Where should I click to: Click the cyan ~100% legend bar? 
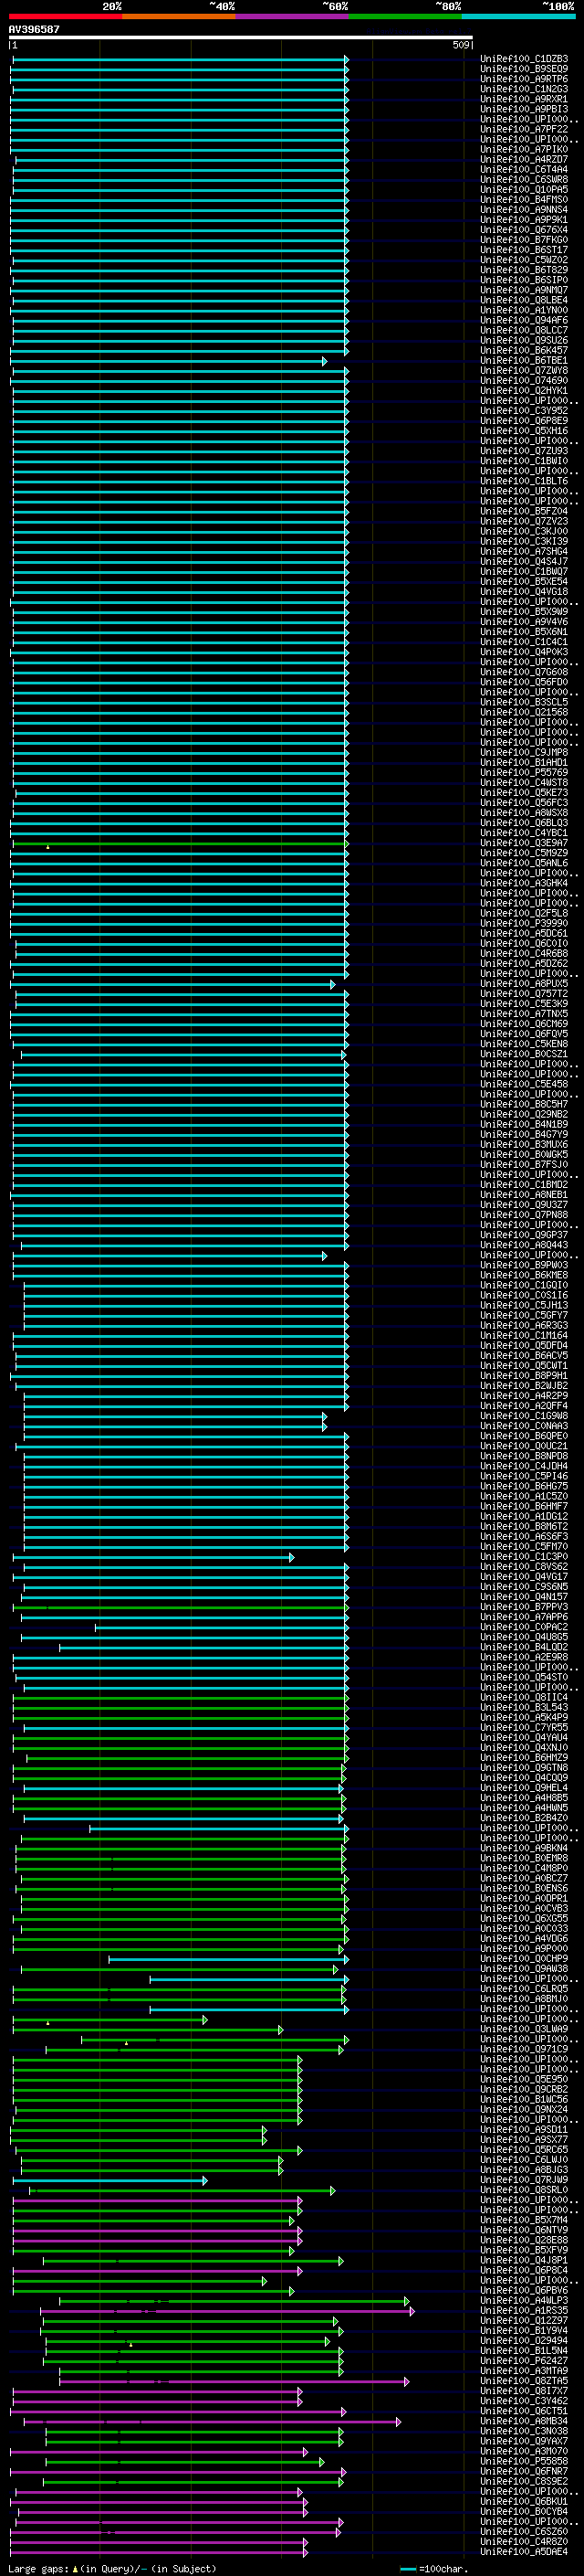(x=518, y=16)
